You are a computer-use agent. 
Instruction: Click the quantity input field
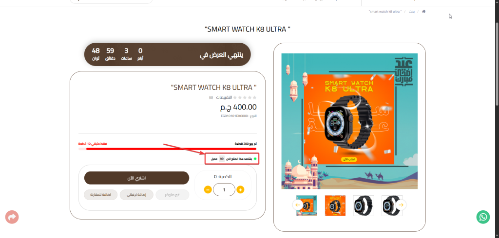tap(224, 189)
